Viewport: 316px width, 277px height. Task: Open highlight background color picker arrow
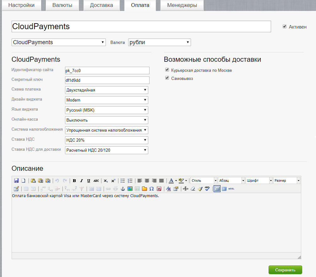pyautogui.click(x=186, y=180)
